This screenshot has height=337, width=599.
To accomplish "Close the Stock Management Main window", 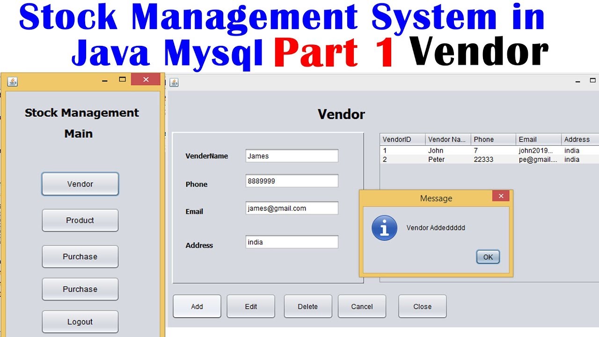I will click(x=146, y=80).
